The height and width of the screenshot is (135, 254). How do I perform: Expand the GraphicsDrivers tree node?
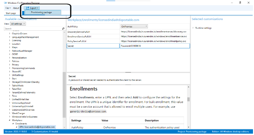point(10,34)
